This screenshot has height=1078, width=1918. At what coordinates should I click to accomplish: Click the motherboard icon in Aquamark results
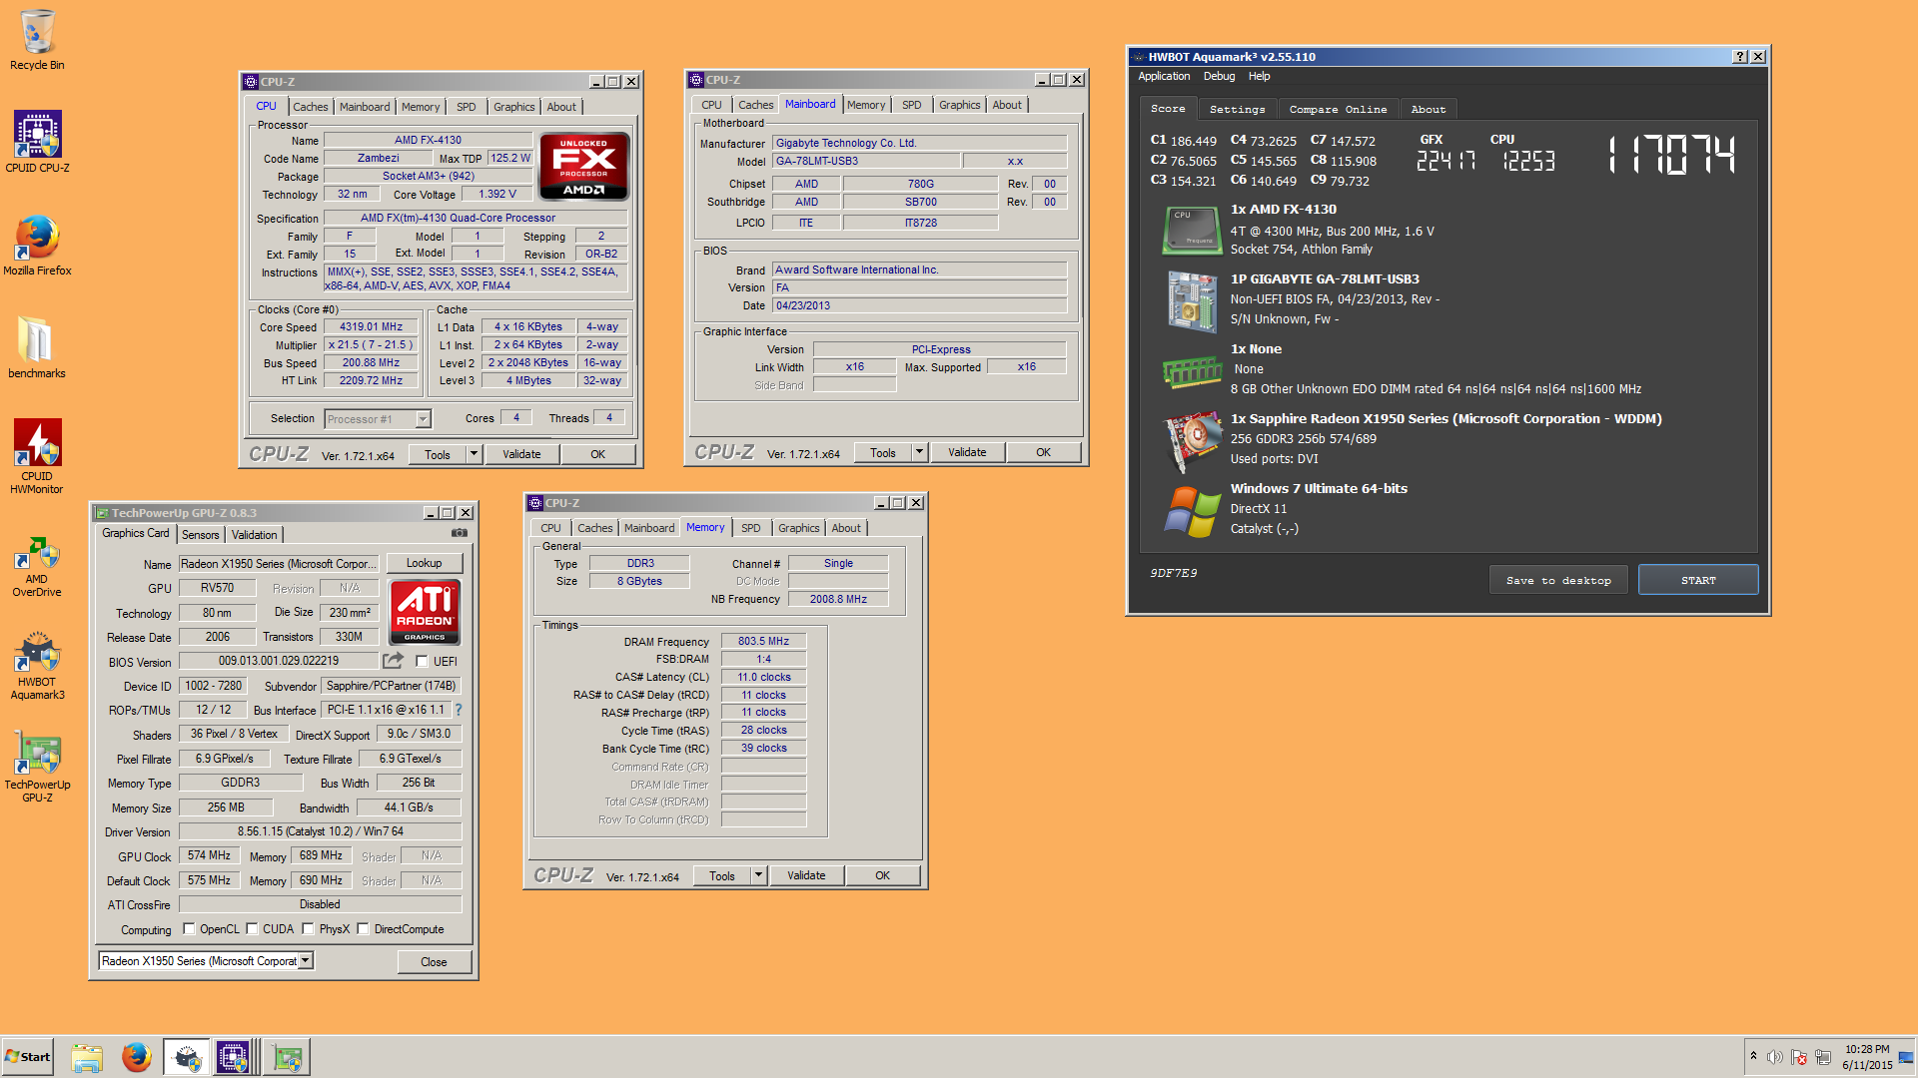(x=1192, y=300)
